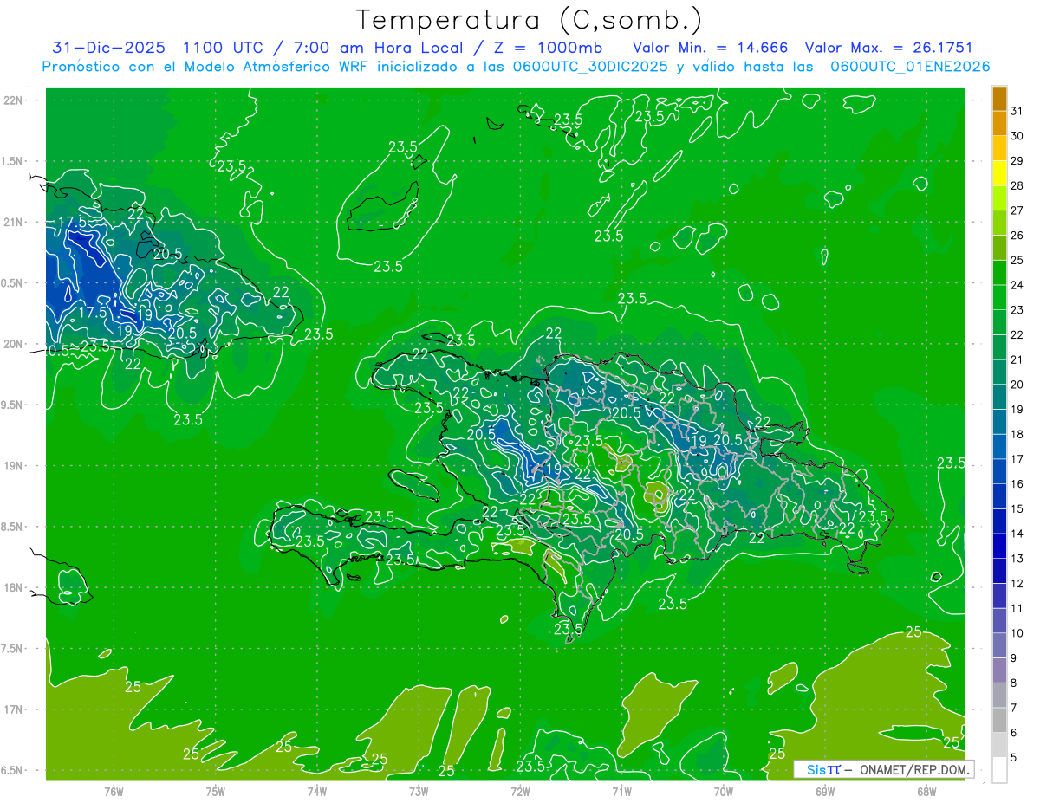Pick the dark blue band between 12 and 13
The width and height of the screenshot is (1040, 803).
point(999,571)
